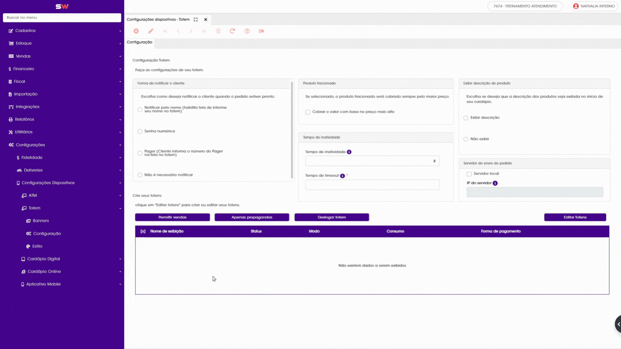Click the Estoque icon in sidebar

tap(11, 43)
